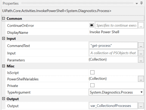Open the CommandText expression editor ellipsis
The image size is (146, 110).
141,45
